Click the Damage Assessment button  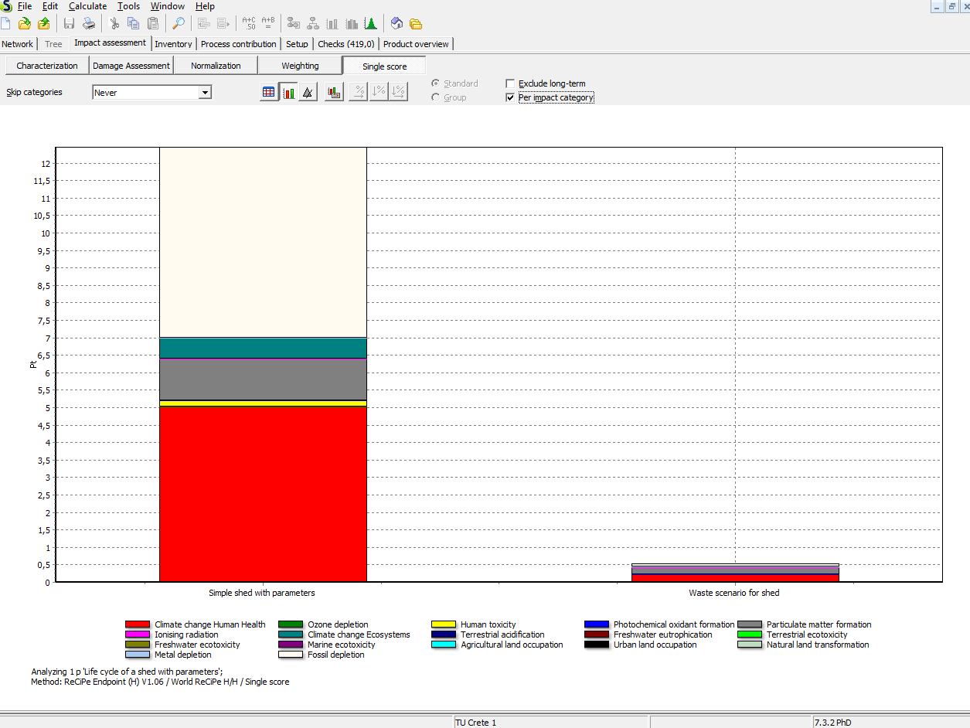tap(131, 66)
